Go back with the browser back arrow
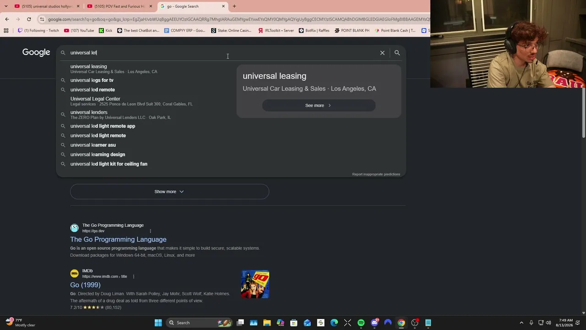Viewport: 586px width, 330px height. (x=7, y=19)
